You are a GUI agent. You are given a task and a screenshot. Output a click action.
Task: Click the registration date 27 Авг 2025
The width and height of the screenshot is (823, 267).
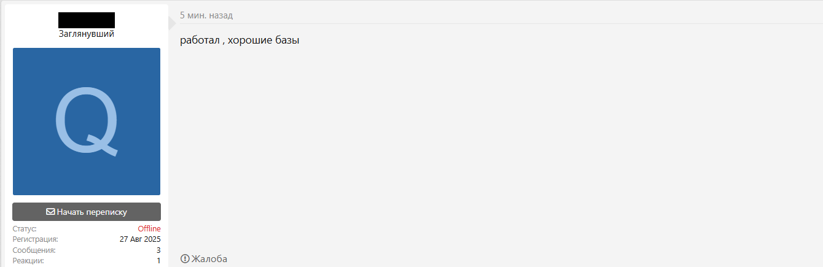[140, 239]
